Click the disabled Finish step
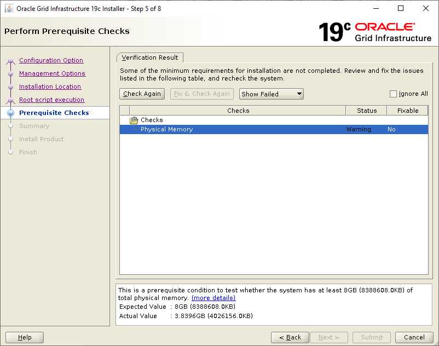The image size is (439, 346). coord(28,152)
